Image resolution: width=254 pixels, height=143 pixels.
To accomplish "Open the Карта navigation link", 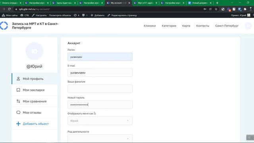I will 186,26.
